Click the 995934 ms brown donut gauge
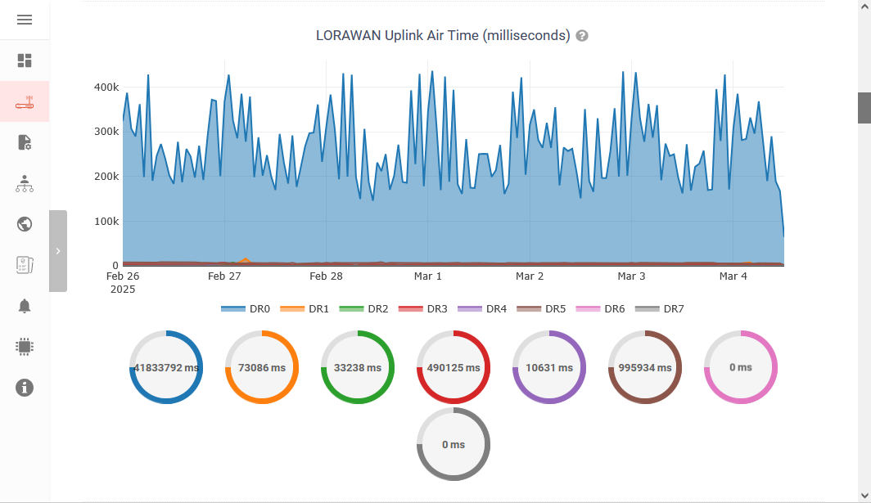This screenshot has width=871, height=503. (x=645, y=367)
